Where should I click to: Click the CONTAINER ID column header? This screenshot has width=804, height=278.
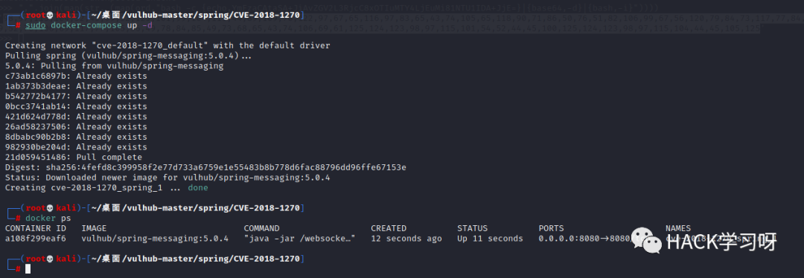point(36,228)
